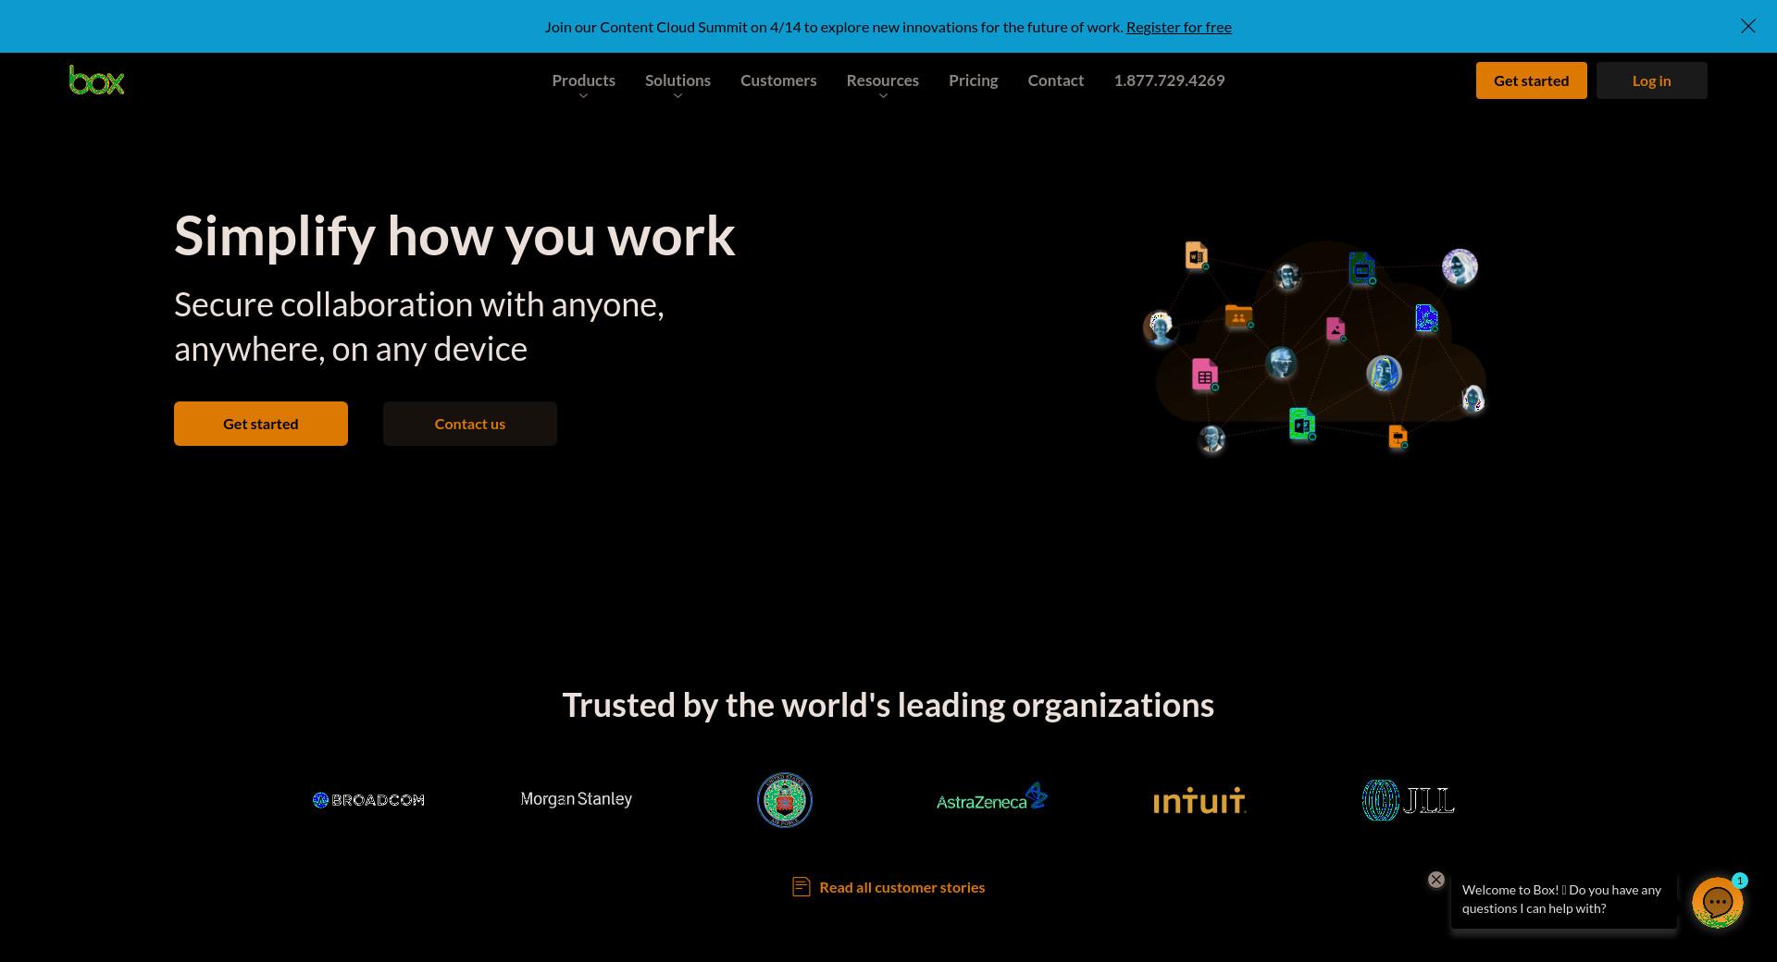Dismiss the Content Cloud Summit banner
Screen dimensions: 1777x962
[x=1748, y=26]
